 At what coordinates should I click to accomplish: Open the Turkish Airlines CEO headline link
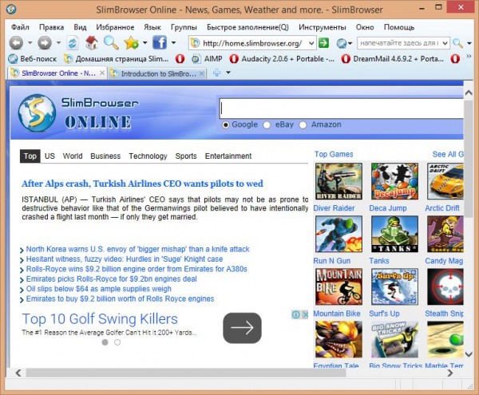pos(142,184)
